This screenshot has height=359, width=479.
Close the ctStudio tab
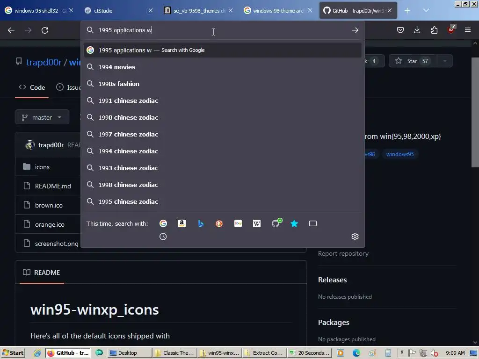151,10
